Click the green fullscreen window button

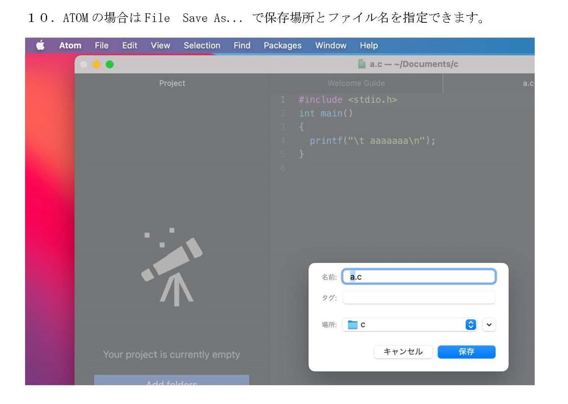pos(110,64)
